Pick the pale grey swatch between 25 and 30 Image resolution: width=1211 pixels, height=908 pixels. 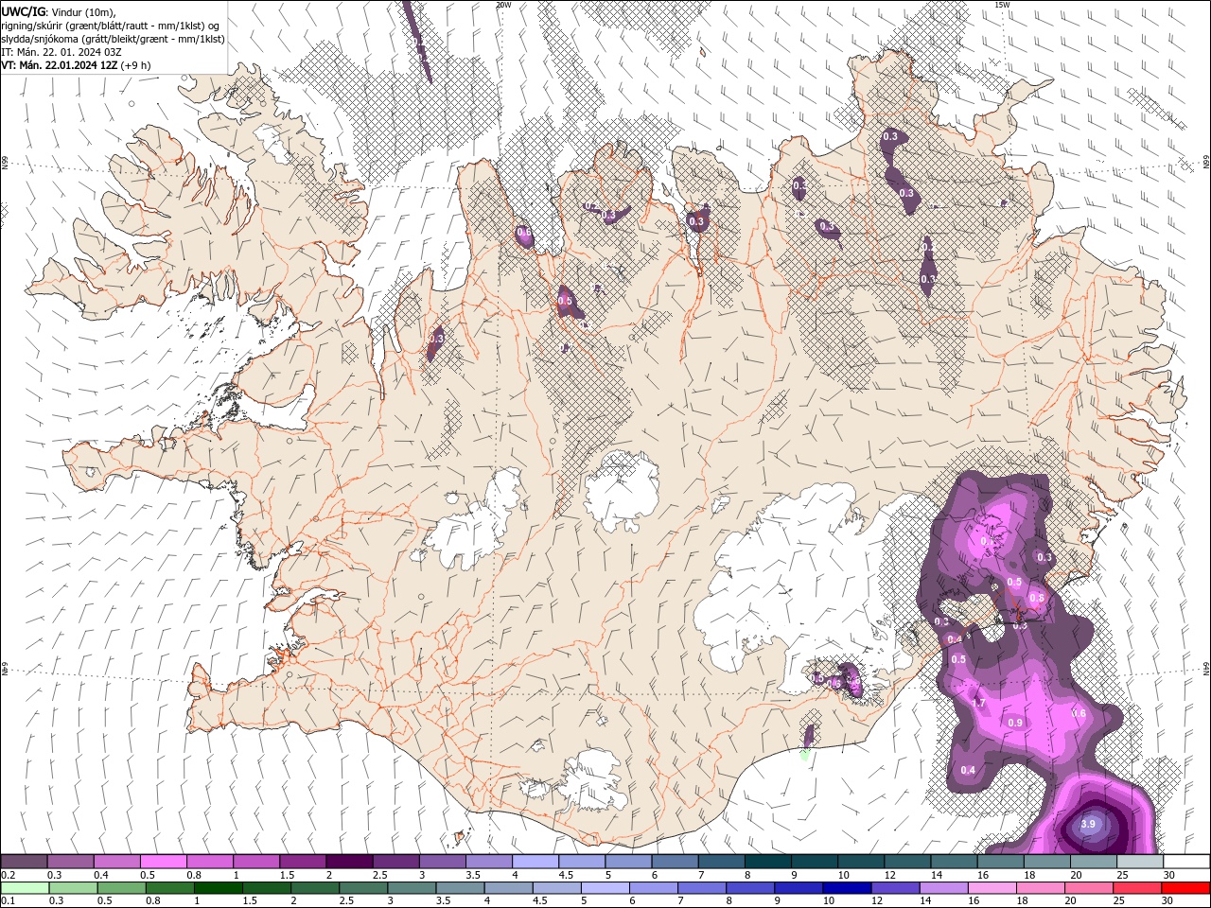click(x=1140, y=861)
